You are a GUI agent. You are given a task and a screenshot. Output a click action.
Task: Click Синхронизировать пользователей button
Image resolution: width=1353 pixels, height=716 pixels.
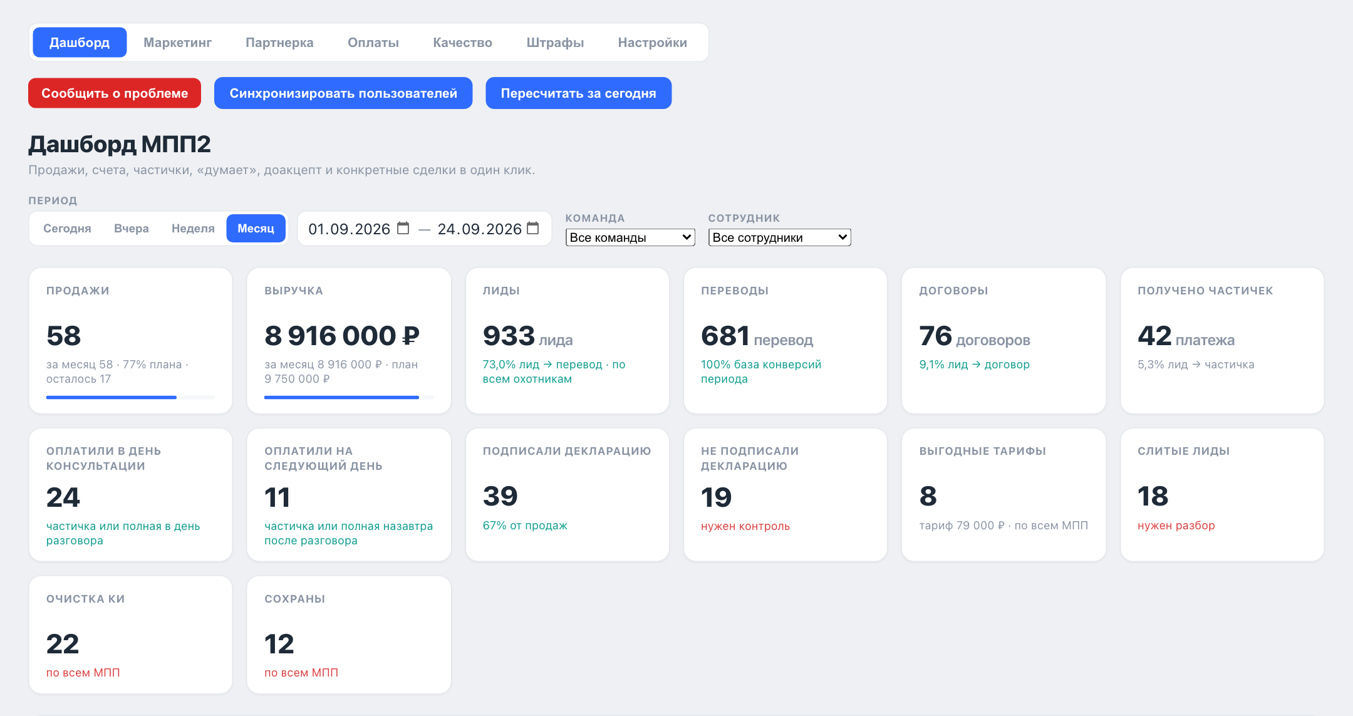(x=343, y=93)
